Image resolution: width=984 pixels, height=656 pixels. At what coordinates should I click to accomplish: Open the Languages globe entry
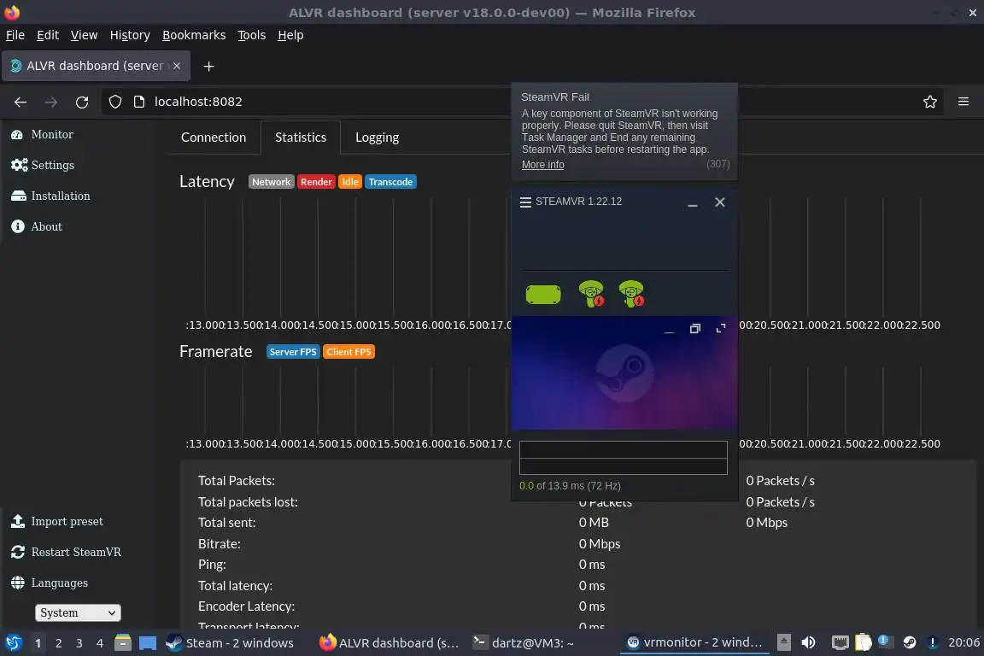tap(50, 583)
